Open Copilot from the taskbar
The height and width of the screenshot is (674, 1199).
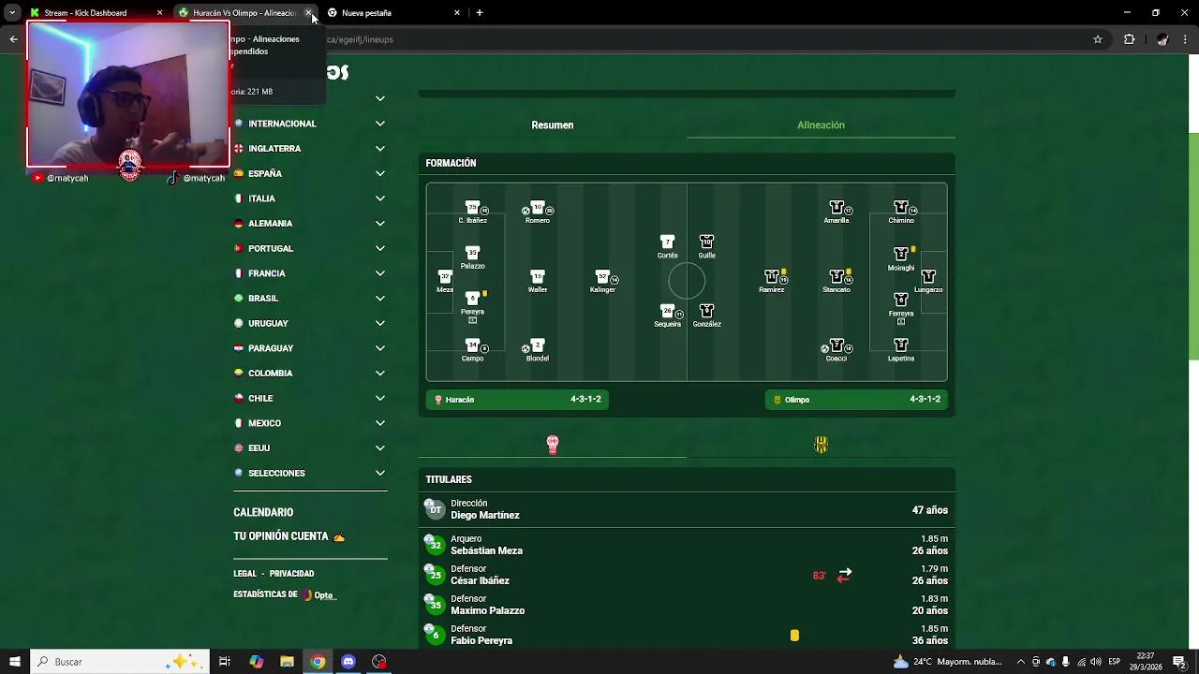click(257, 662)
